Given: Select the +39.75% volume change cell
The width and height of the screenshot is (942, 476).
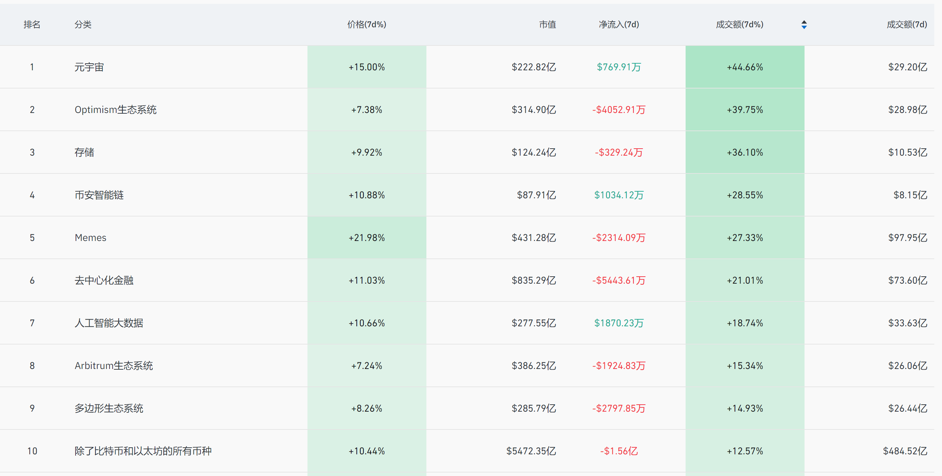Looking at the screenshot, I should (x=745, y=110).
